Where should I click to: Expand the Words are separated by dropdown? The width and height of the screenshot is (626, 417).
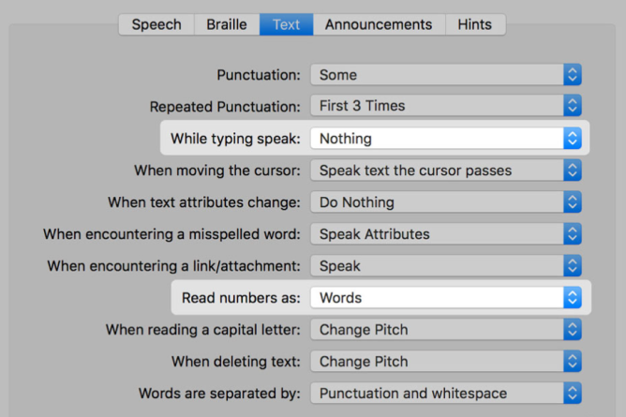click(x=446, y=394)
